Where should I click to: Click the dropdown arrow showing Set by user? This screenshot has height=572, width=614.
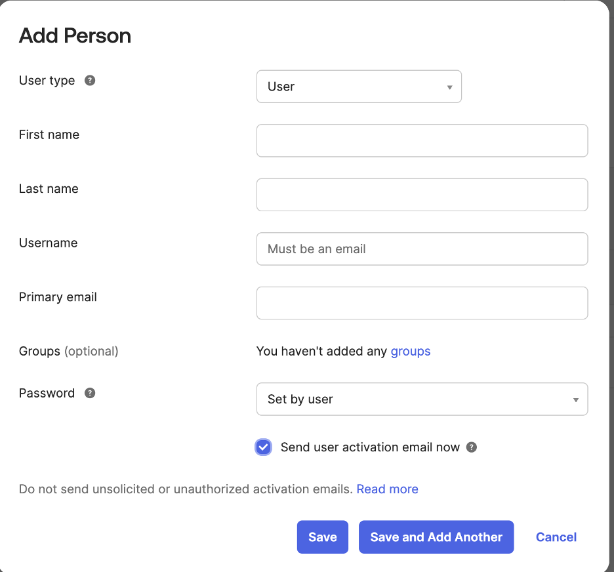575,399
